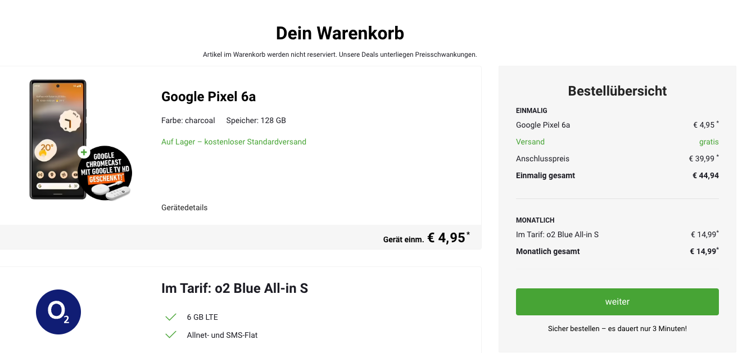Click the 'Einmalig gesamt' total row
The image size is (756, 353).
[617, 175]
